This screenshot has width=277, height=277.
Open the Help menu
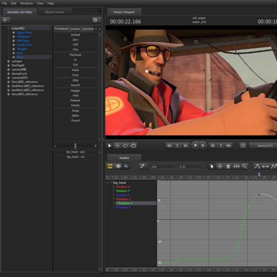pyautogui.click(x=51, y=3)
